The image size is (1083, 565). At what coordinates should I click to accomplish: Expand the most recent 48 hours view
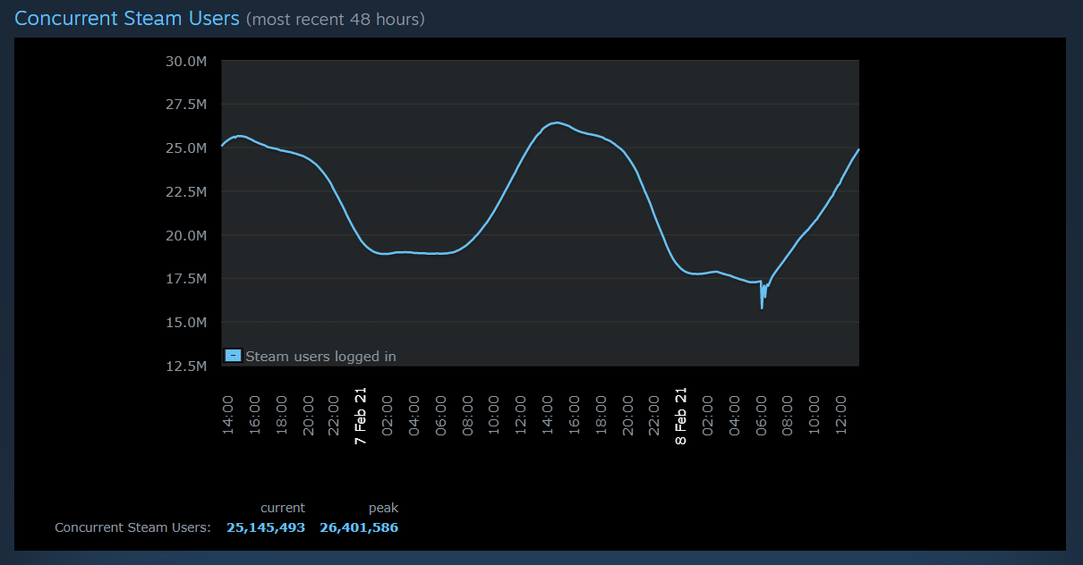[x=335, y=19]
